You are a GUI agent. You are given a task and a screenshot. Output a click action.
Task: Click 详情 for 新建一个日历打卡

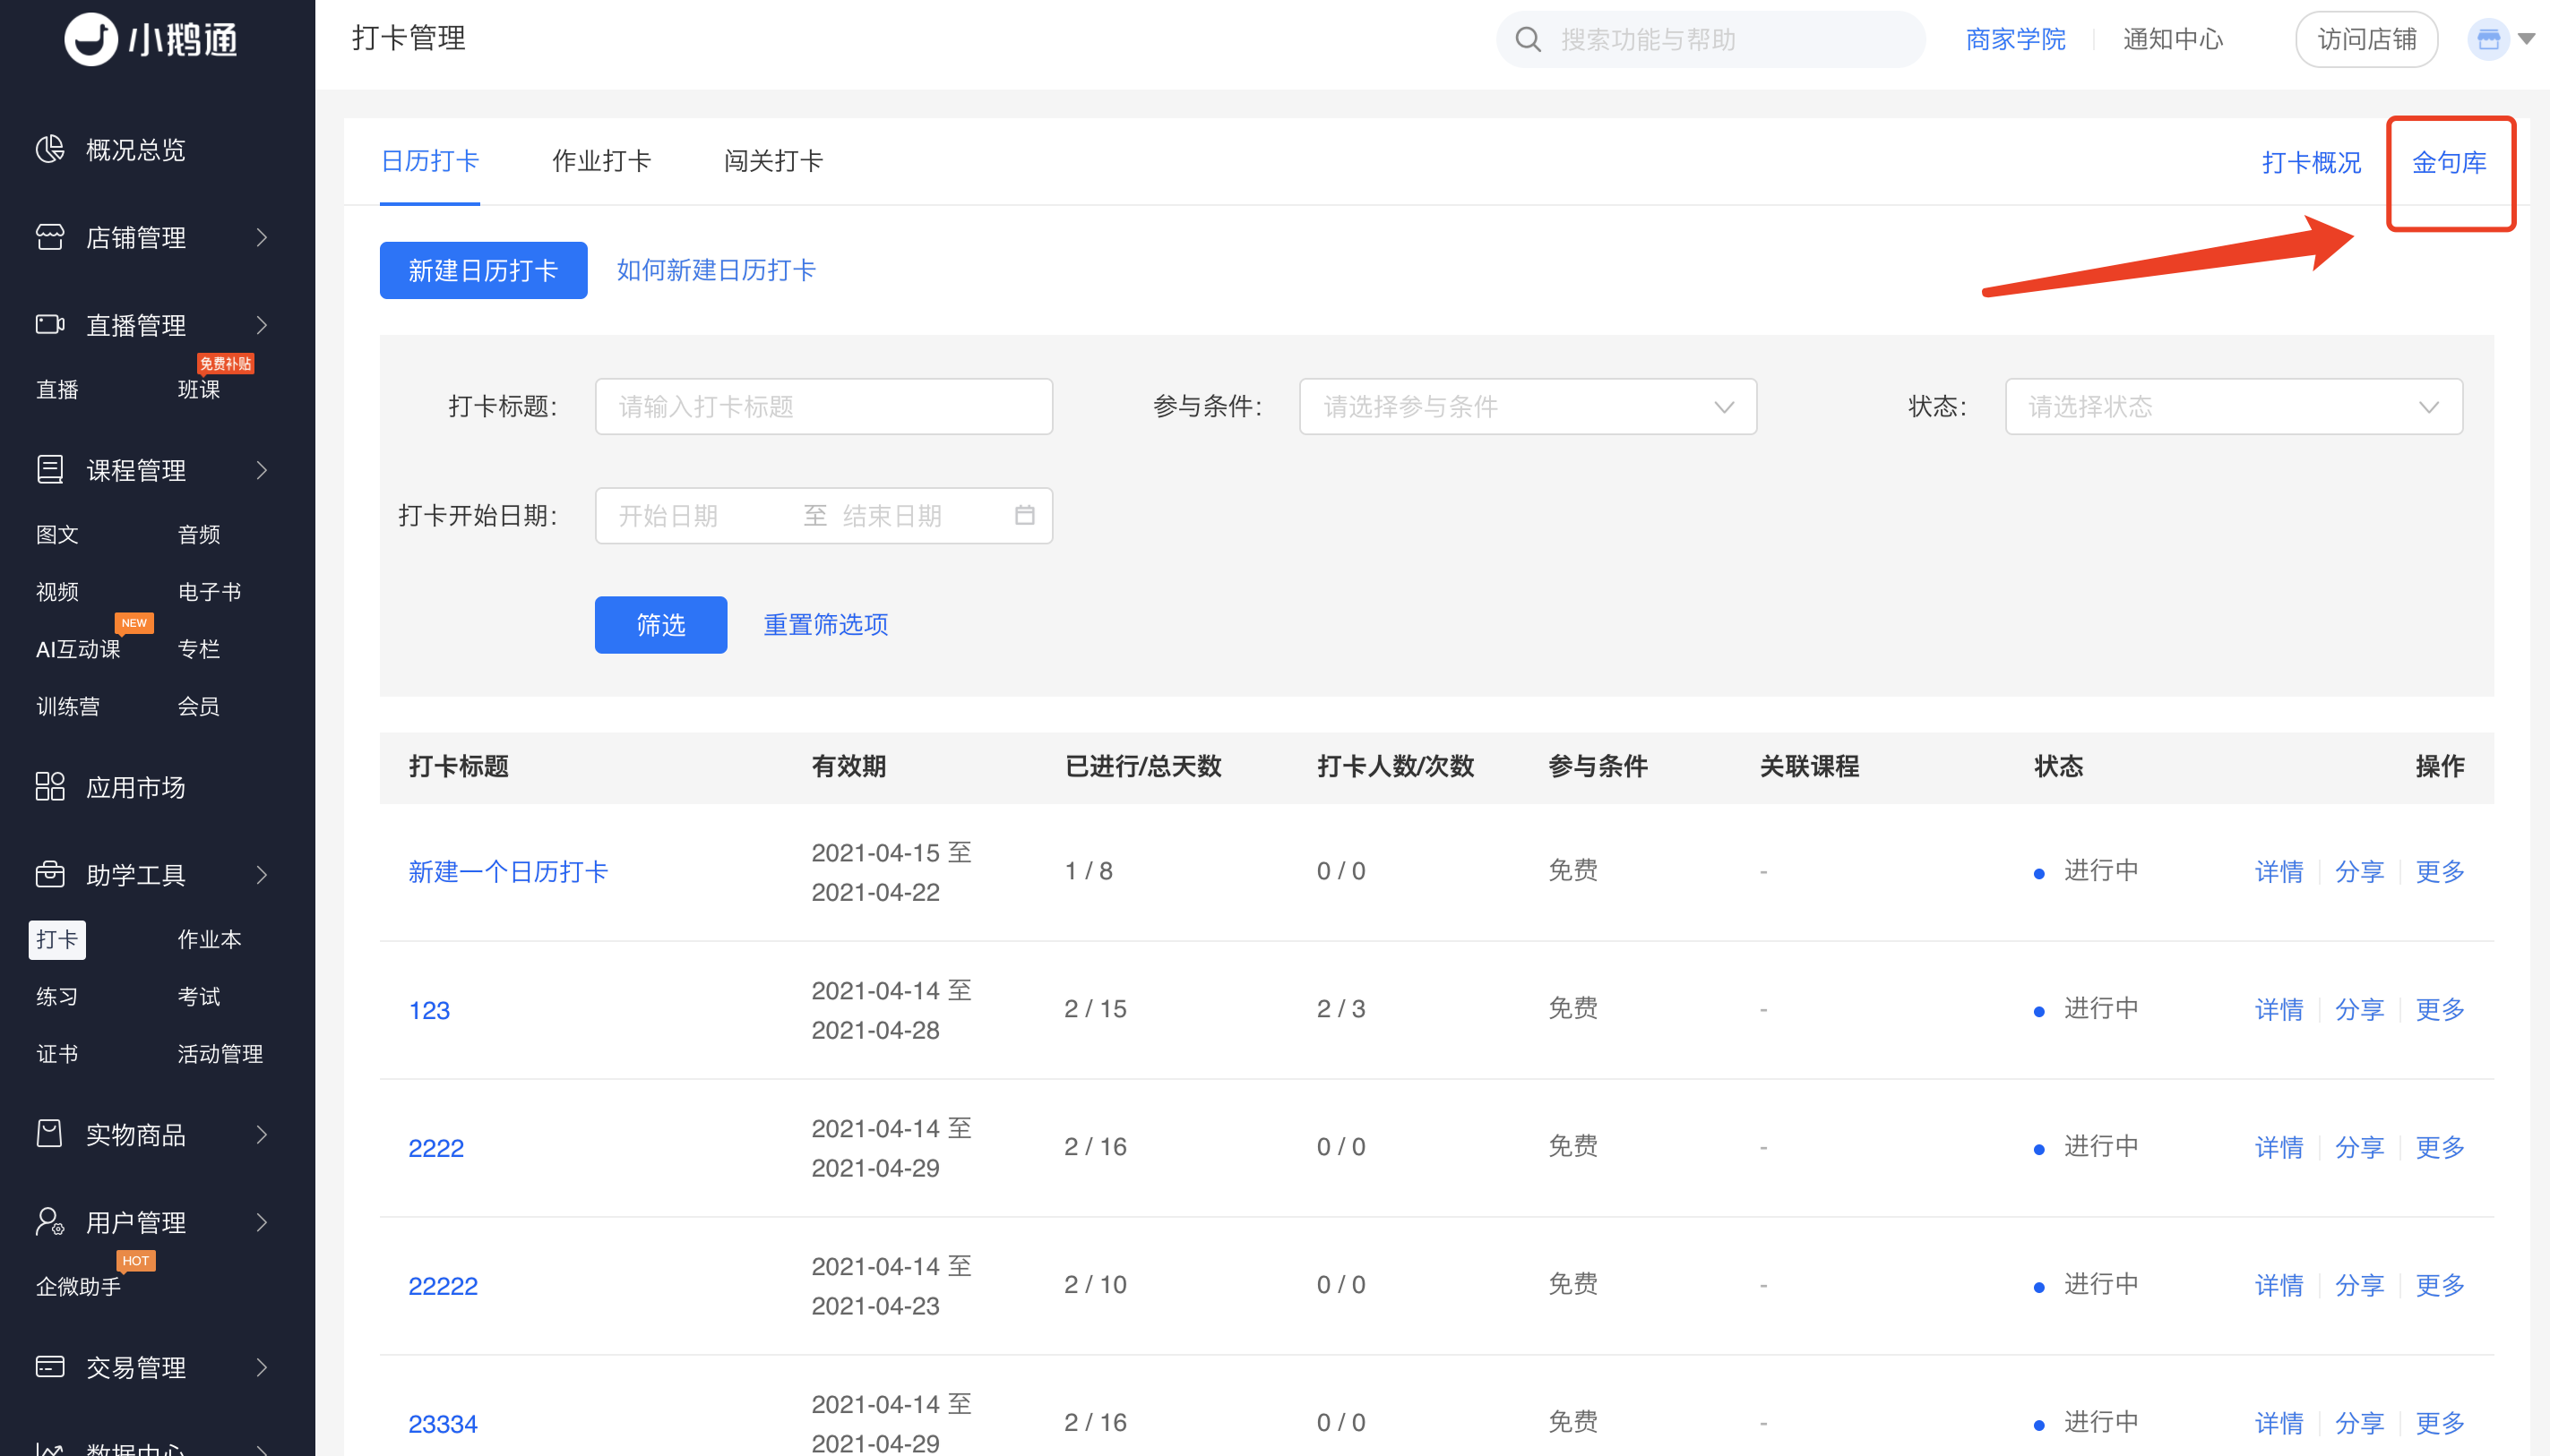2279,872
